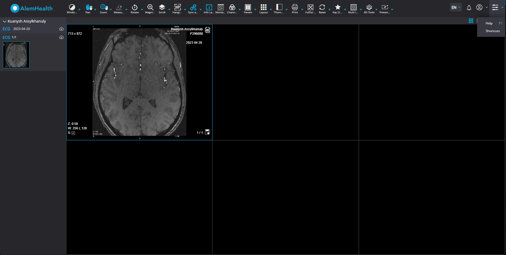Activate the Pan tool
The image size is (506, 255).
88,8
